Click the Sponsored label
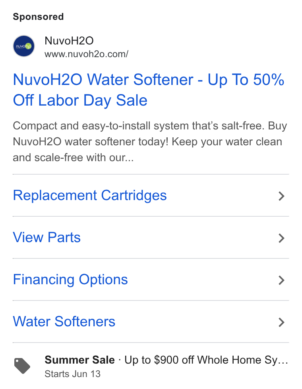Screen dimensions: 302x389 (38, 17)
